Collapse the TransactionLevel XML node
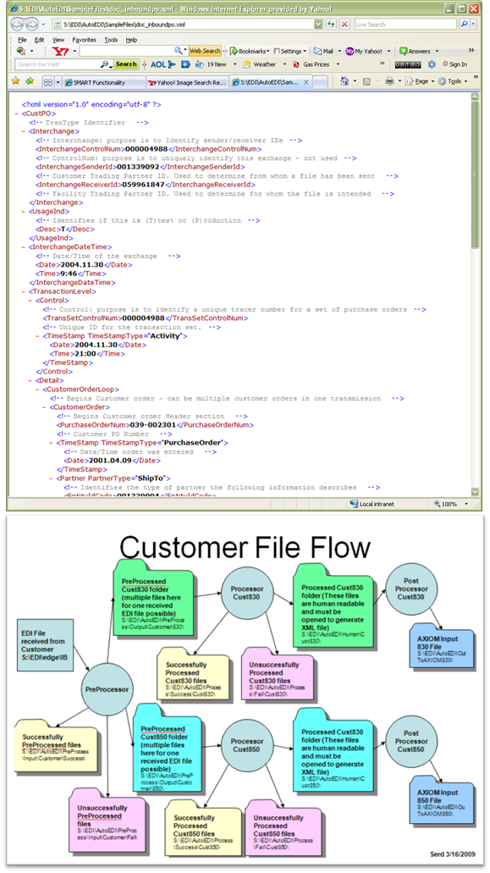Viewport: 490px width, 873px height. 24,292
